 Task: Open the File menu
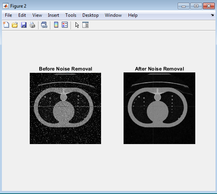pos(8,15)
